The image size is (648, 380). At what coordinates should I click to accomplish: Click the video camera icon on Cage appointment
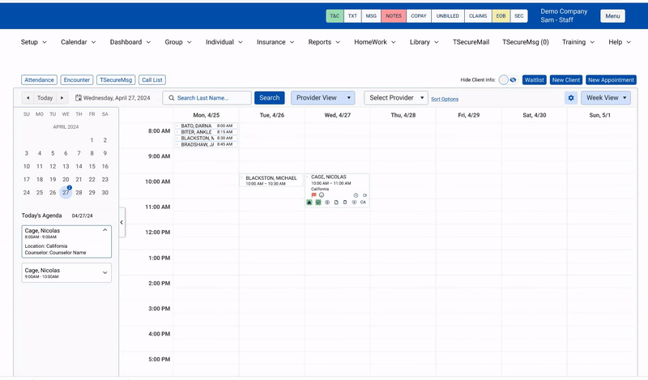click(x=364, y=195)
